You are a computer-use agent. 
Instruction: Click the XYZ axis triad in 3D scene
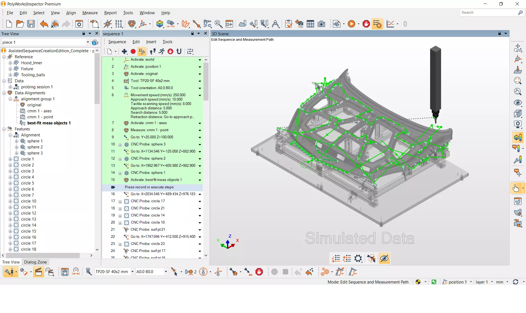pos(228,242)
